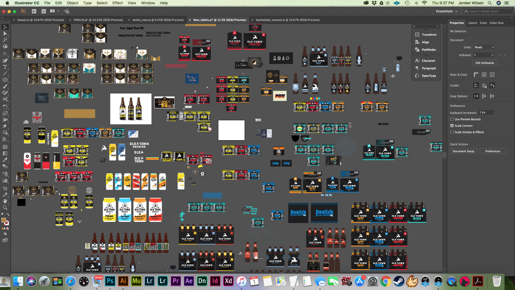This screenshot has height=290, width=515.
Task: Expand the tools panel to two columns
Action: click(2, 17)
